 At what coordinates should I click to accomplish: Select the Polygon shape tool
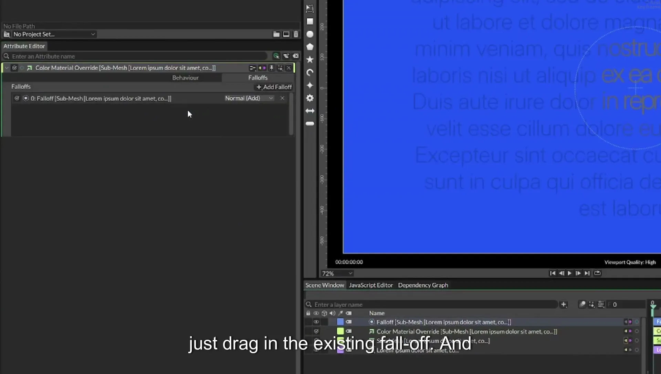pyautogui.click(x=310, y=47)
